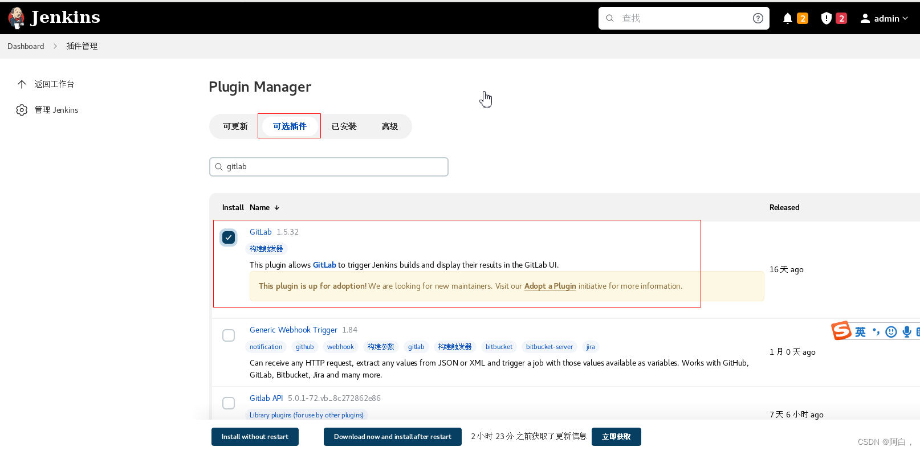
Task: Switch to the 高级 tab
Action: pos(390,126)
